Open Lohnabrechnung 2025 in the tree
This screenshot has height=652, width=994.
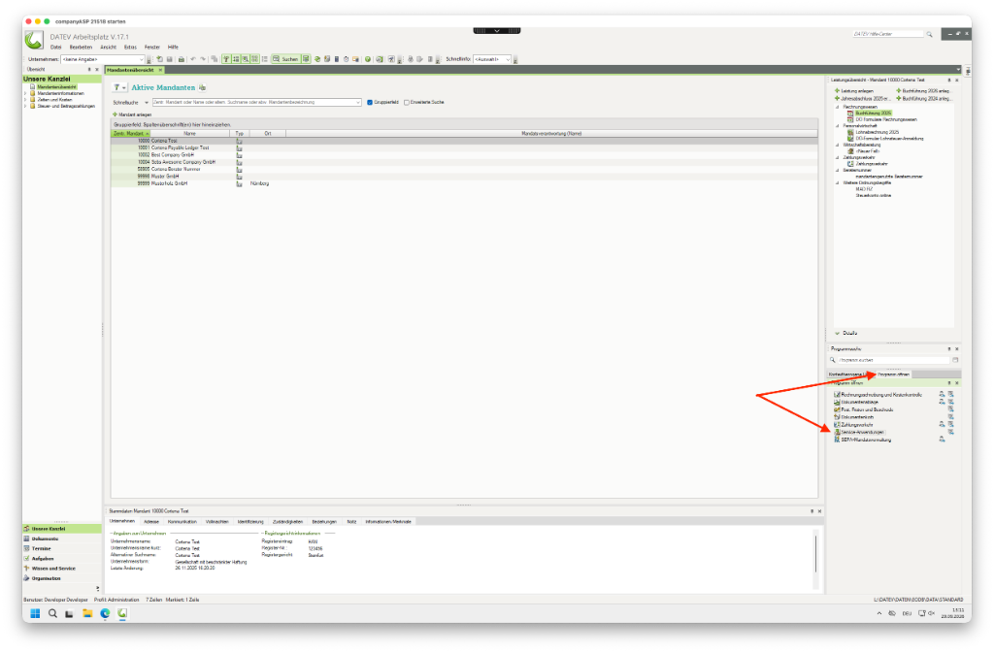point(877,132)
